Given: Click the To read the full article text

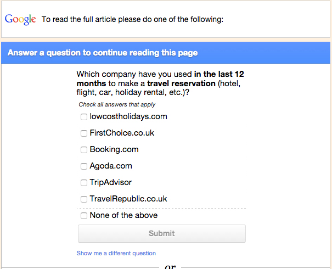Looking at the screenshot, I should [x=133, y=20].
